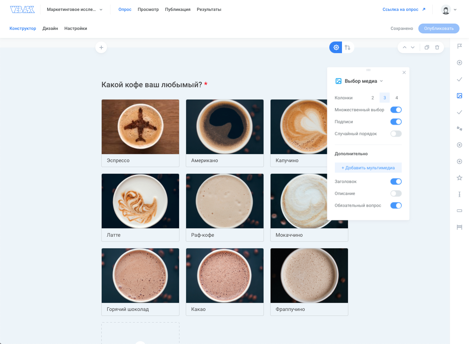Open the Публикация tab
Viewport: 469px width, 344px height.
pyautogui.click(x=178, y=9)
